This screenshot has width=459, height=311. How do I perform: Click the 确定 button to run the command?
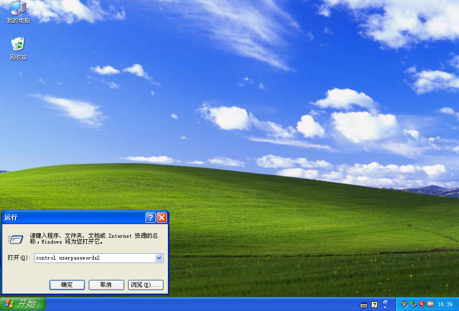66,285
